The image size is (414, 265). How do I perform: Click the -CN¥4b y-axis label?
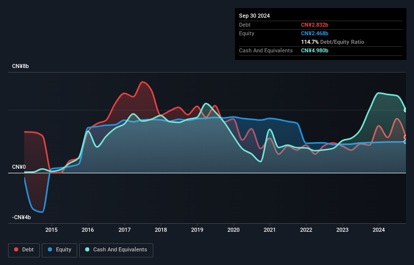click(x=21, y=217)
